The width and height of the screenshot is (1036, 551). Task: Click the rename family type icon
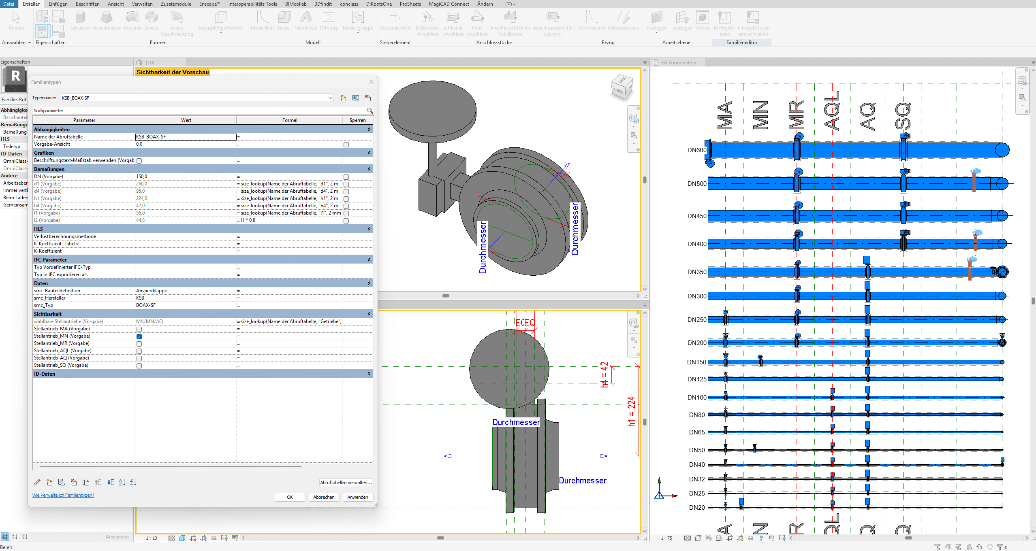356,98
